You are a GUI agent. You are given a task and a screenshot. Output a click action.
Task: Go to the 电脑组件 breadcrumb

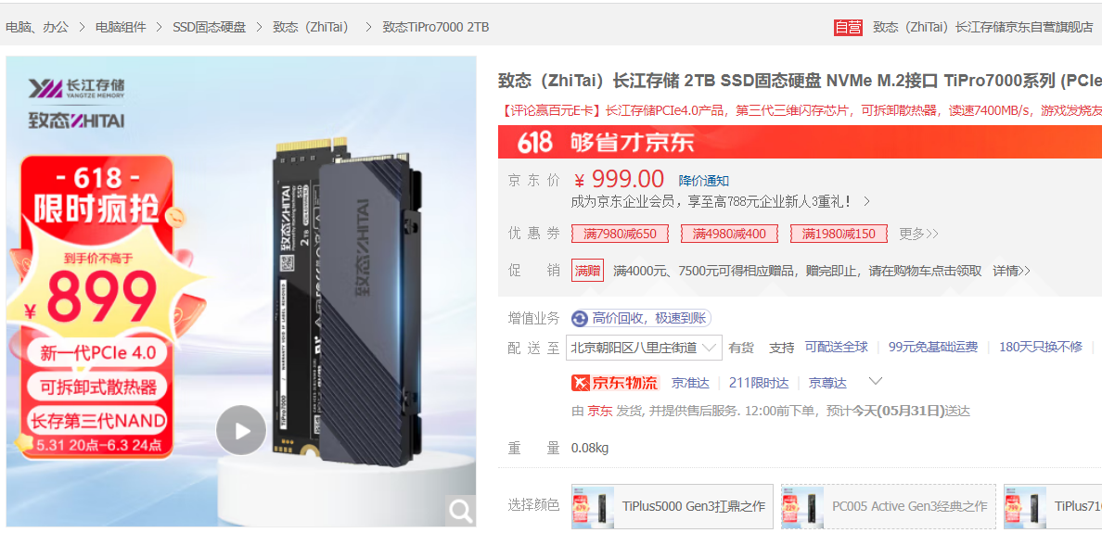point(121,28)
